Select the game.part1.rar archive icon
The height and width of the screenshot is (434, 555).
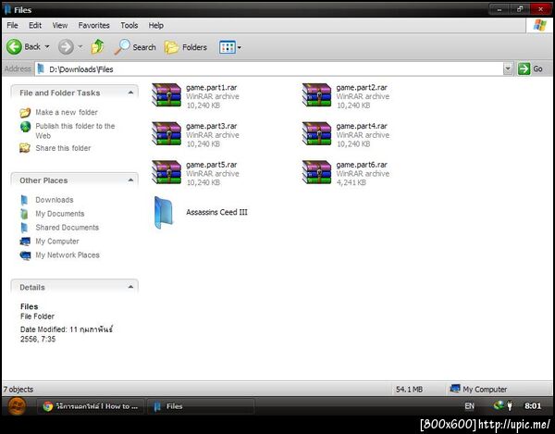point(166,95)
